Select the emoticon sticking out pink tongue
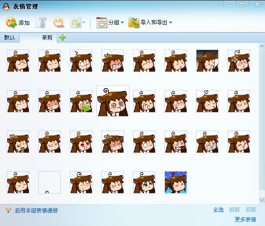Screen dimensions: 265x226 239,142
